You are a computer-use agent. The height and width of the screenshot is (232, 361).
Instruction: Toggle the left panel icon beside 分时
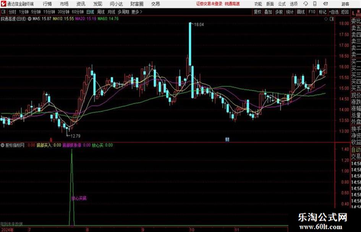point(3,12)
